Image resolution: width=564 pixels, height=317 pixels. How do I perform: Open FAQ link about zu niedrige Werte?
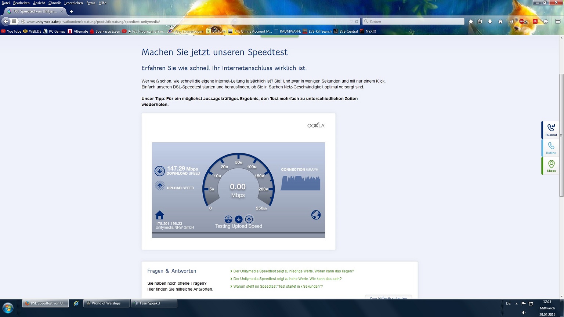click(293, 271)
